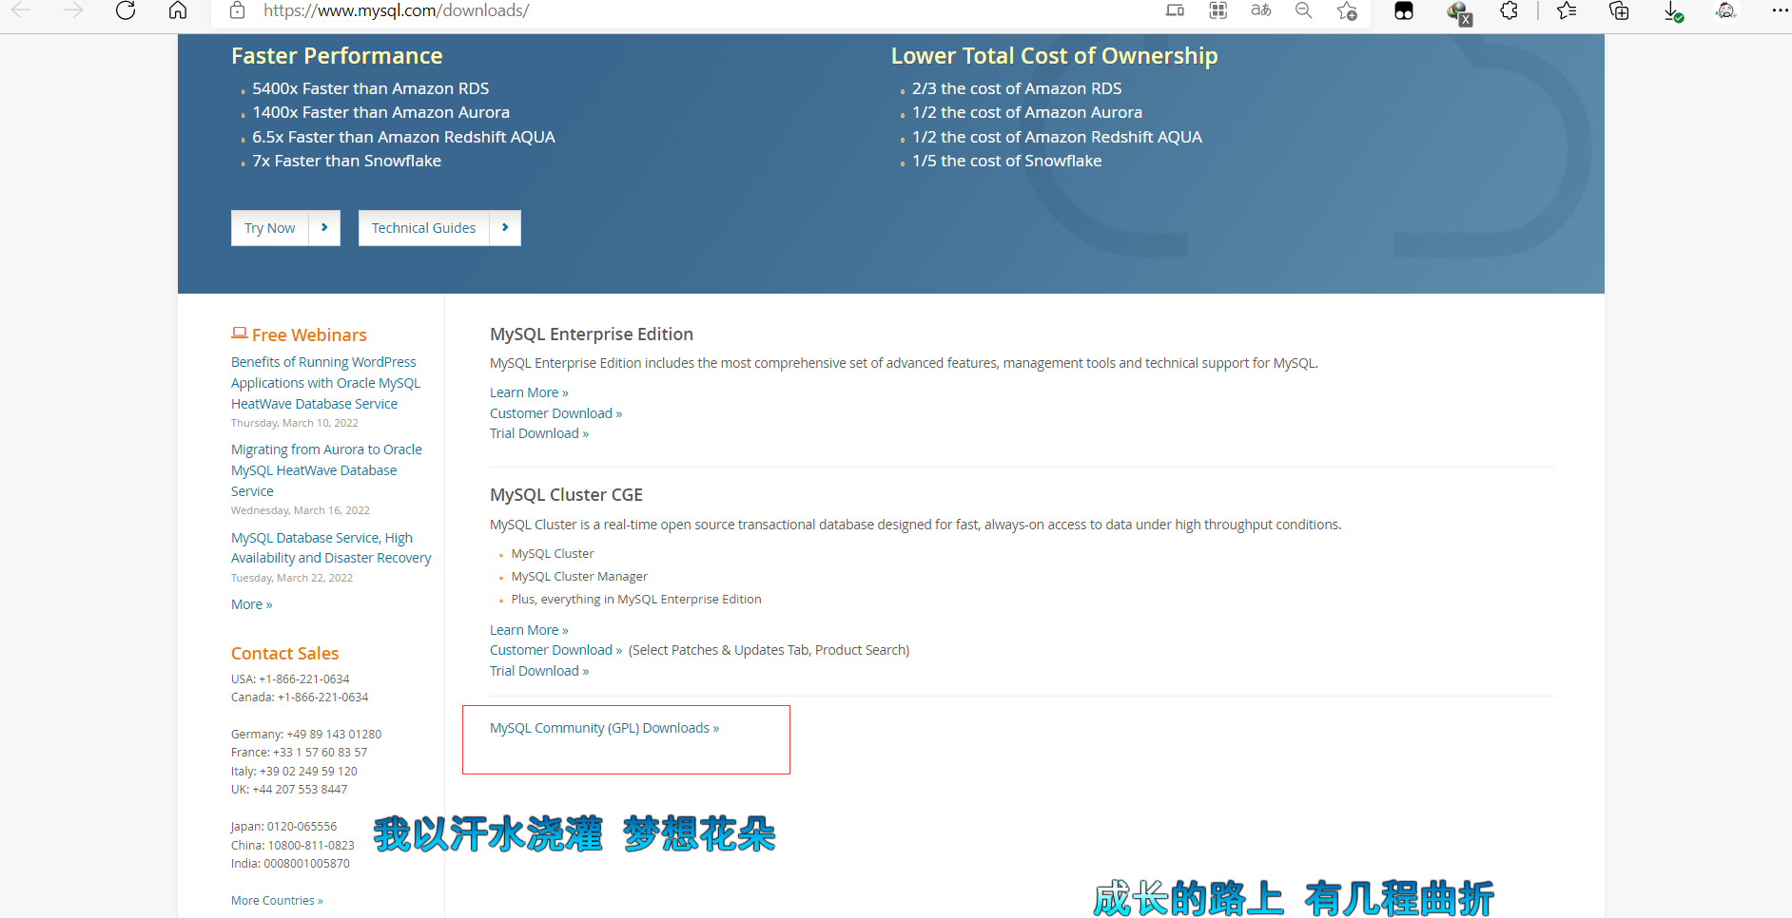Open the IDM globe extension icon

point(1459,12)
